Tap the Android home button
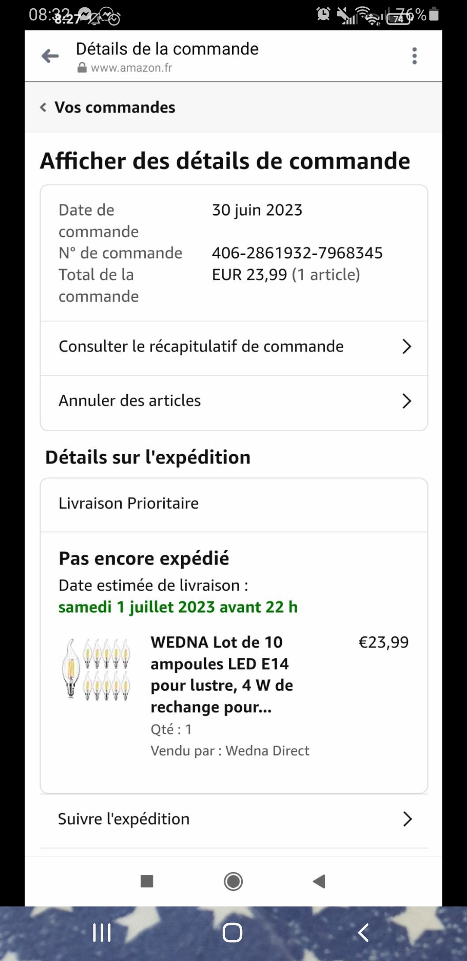This screenshot has width=467, height=961. [232, 932]
